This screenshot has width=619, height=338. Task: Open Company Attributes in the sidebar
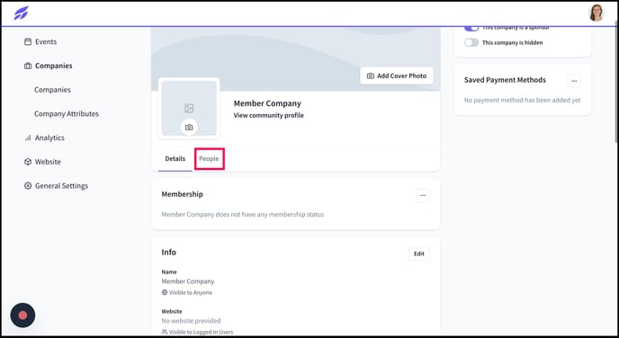(x=67, y=113)
